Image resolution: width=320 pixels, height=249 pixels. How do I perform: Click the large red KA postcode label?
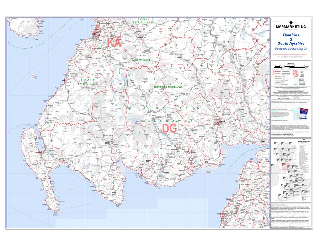click(x=114, y=43)
